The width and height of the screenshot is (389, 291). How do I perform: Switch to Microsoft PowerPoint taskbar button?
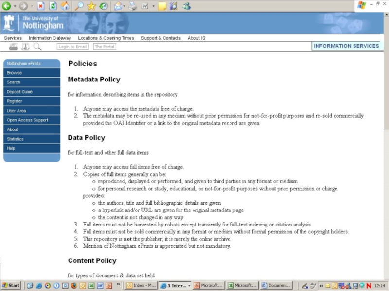[x=209, y=285]
